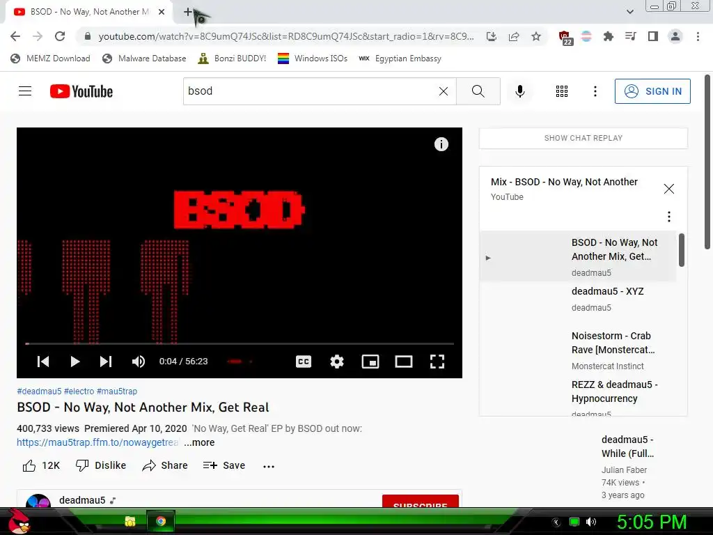
Task: Open deadmau5 - While (Full...) recommended video
Action: click(627, 447)
